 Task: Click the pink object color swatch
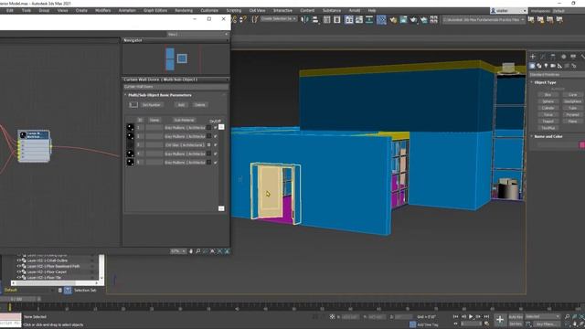tap(582, 145)
